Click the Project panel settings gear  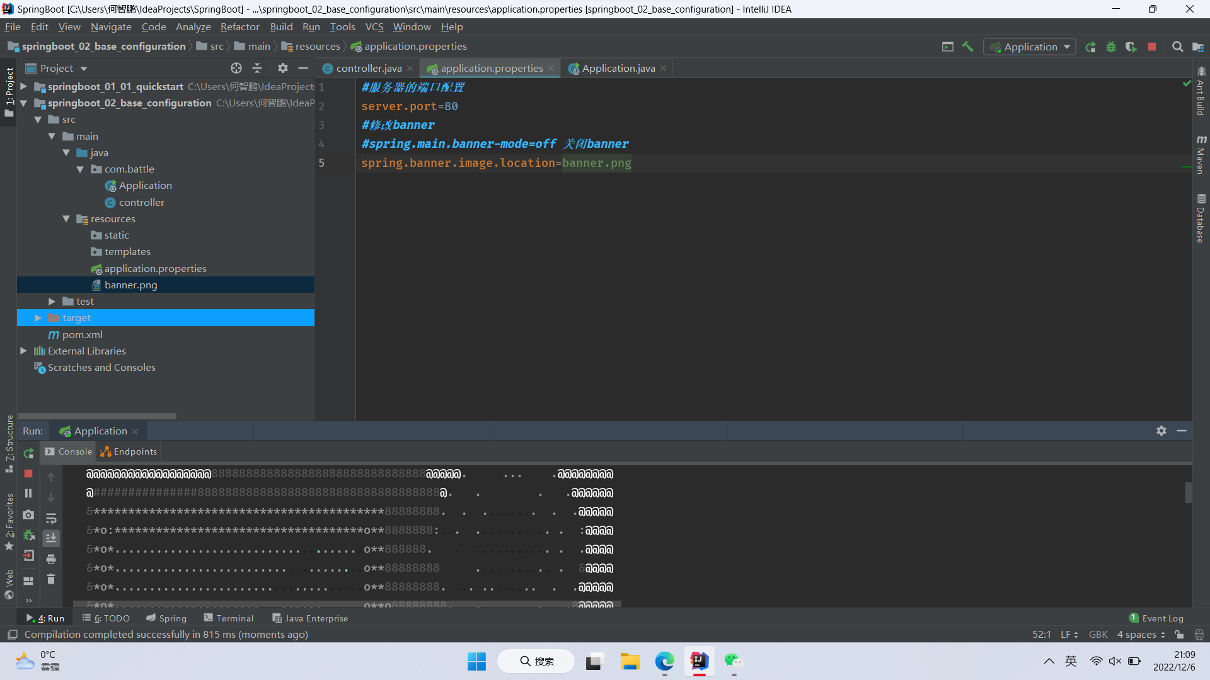point(283,68)
